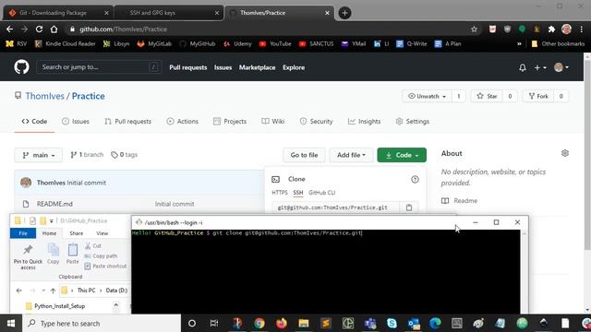591x332 pixels.
Task: Open the repository Projects tab
Action: coord(230,121)
